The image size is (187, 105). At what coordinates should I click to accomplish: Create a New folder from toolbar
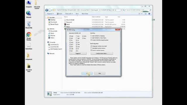point(85,14)
